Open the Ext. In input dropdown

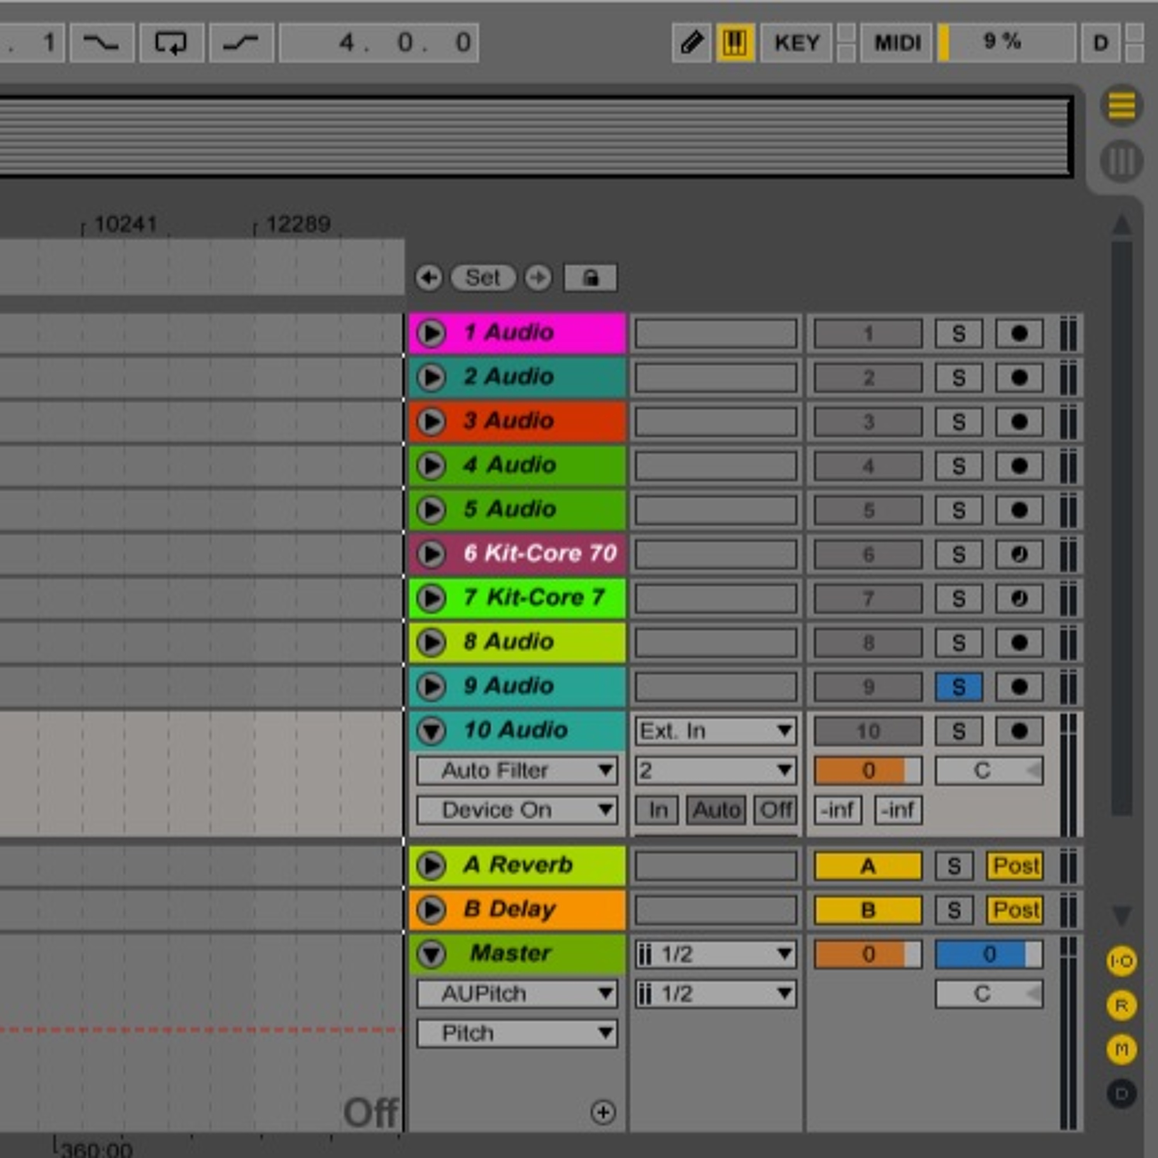click(x=716, y=731)
